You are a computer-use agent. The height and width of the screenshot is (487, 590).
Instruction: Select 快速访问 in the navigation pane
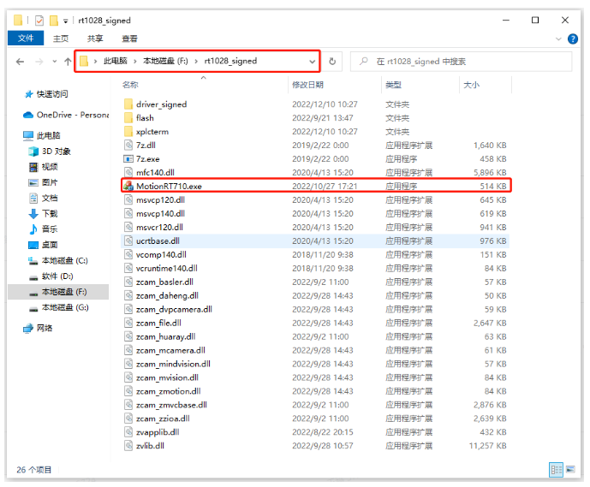click(x=52, y=94)
